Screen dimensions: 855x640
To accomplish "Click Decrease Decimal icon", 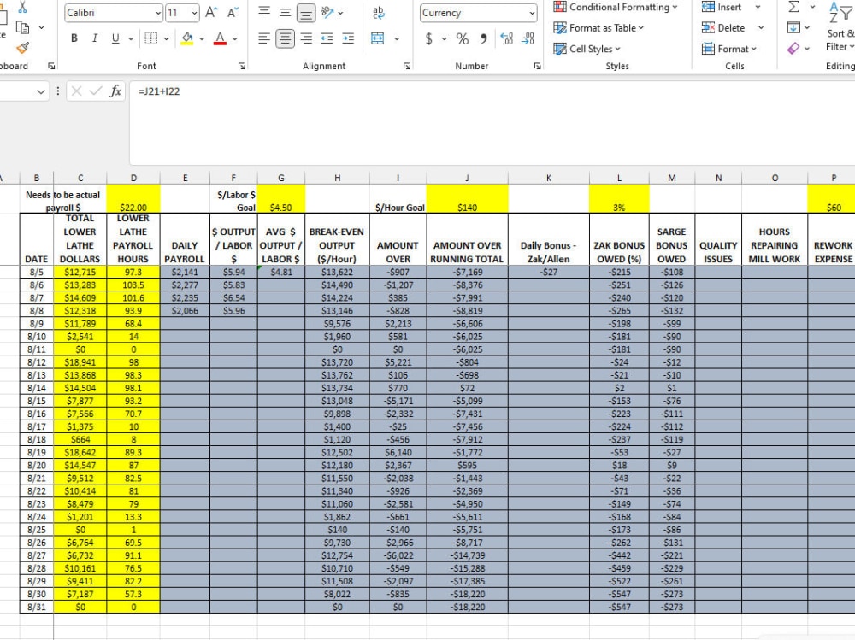I will coord(528,38).
